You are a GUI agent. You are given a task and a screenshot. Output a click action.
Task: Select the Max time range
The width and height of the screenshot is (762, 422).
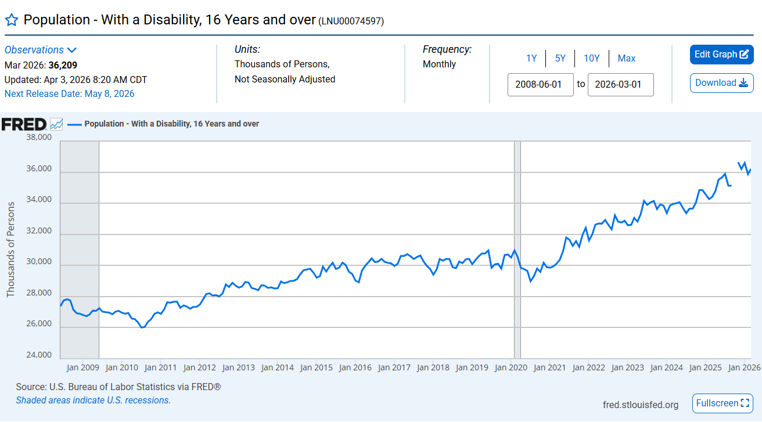tap(627, 58)
